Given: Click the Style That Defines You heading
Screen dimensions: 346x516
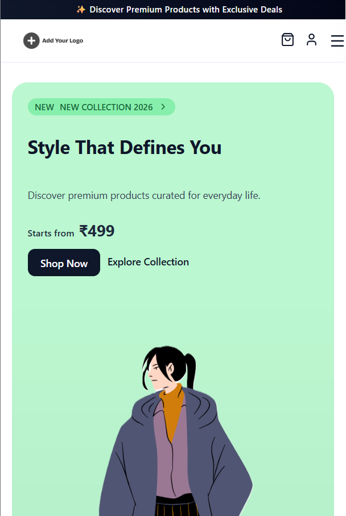Looking at the screenshot, I should click(125, 147).
